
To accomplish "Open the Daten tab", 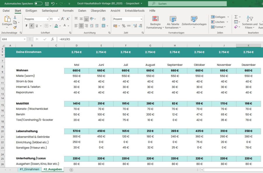I will pyautogui.click(x=82, y=11).
